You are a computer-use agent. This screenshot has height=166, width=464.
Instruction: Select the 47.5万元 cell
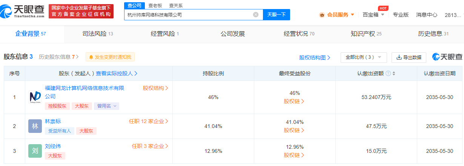click(376, 126)
